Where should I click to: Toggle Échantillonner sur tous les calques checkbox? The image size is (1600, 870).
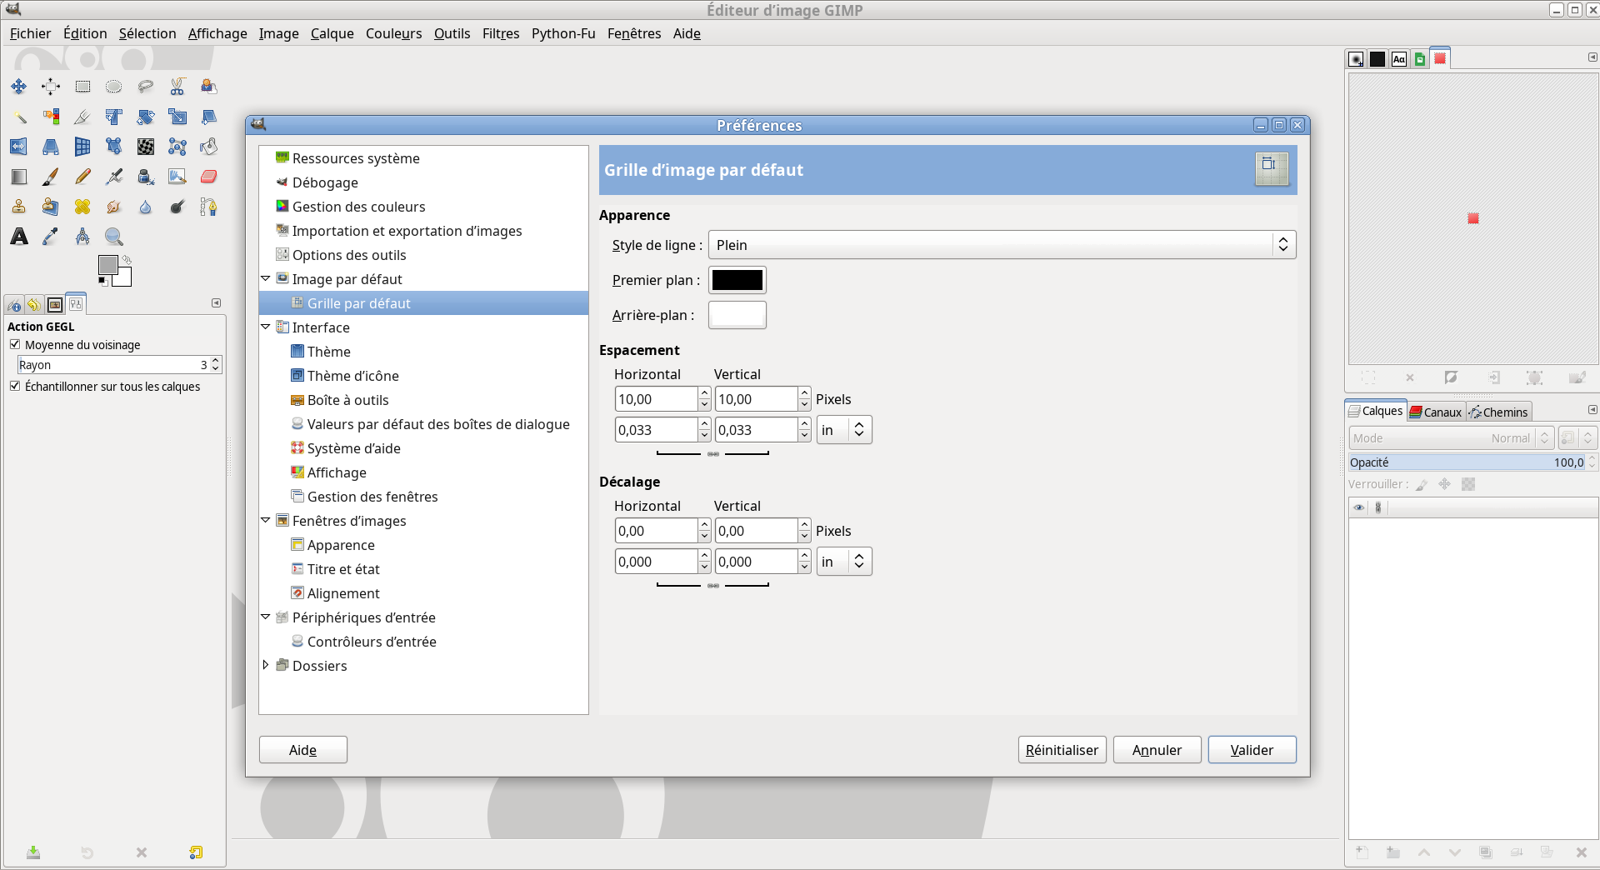point(15,386)
